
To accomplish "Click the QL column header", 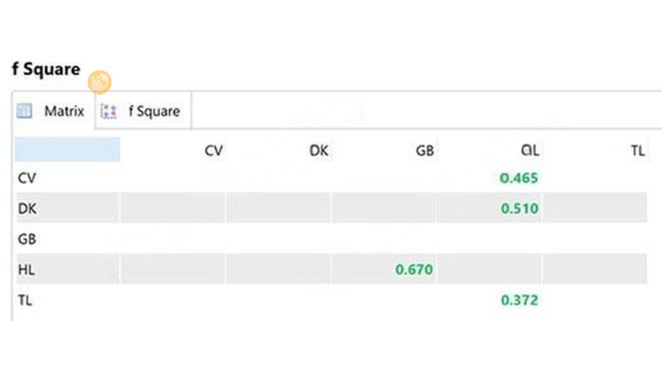I will [530, 151].
